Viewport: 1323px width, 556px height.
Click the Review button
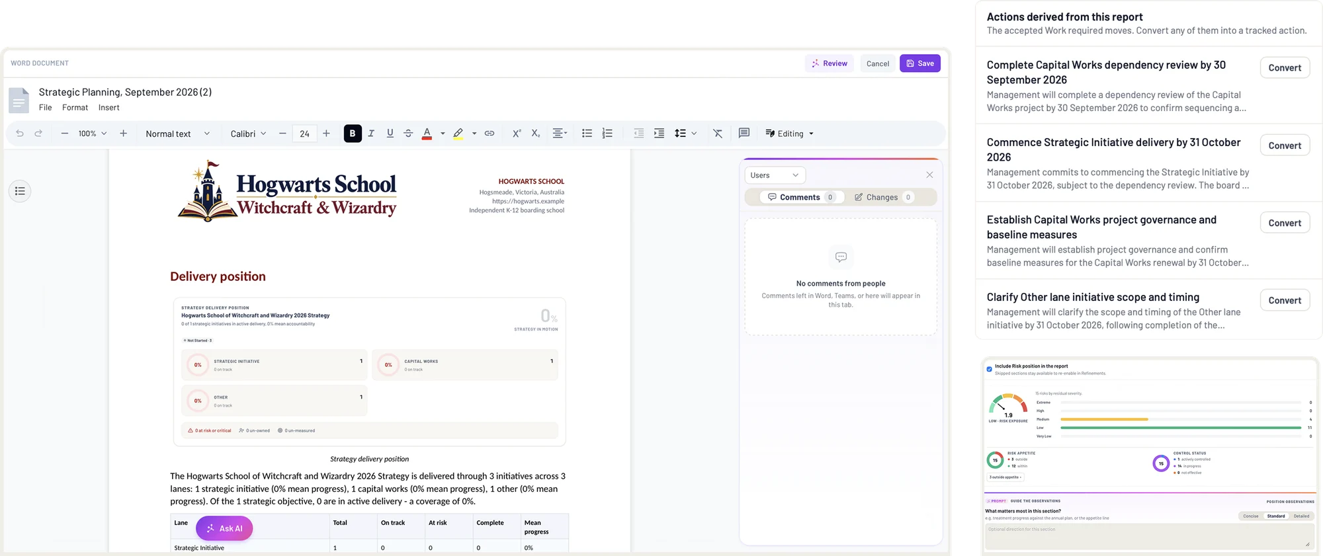[830, 63]
